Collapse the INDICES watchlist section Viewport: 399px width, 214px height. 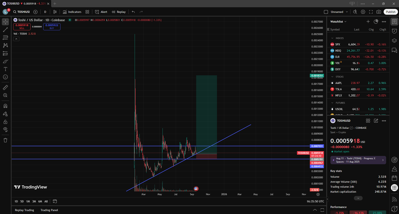(332, 38)
